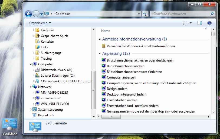
Task: Click the magnifier icon in the search box
Action: pyautogui.click(x=212, y=14)
